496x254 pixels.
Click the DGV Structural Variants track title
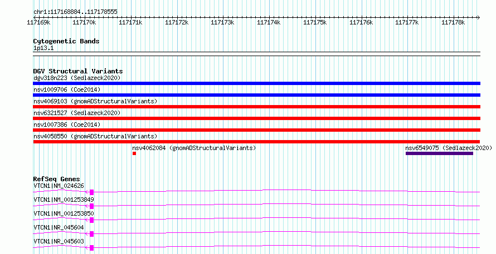(78, 71)
